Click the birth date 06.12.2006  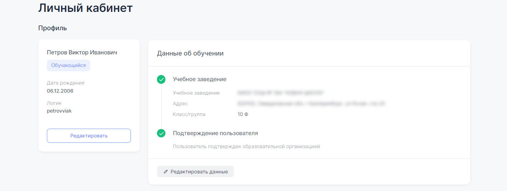click(60, 91)
